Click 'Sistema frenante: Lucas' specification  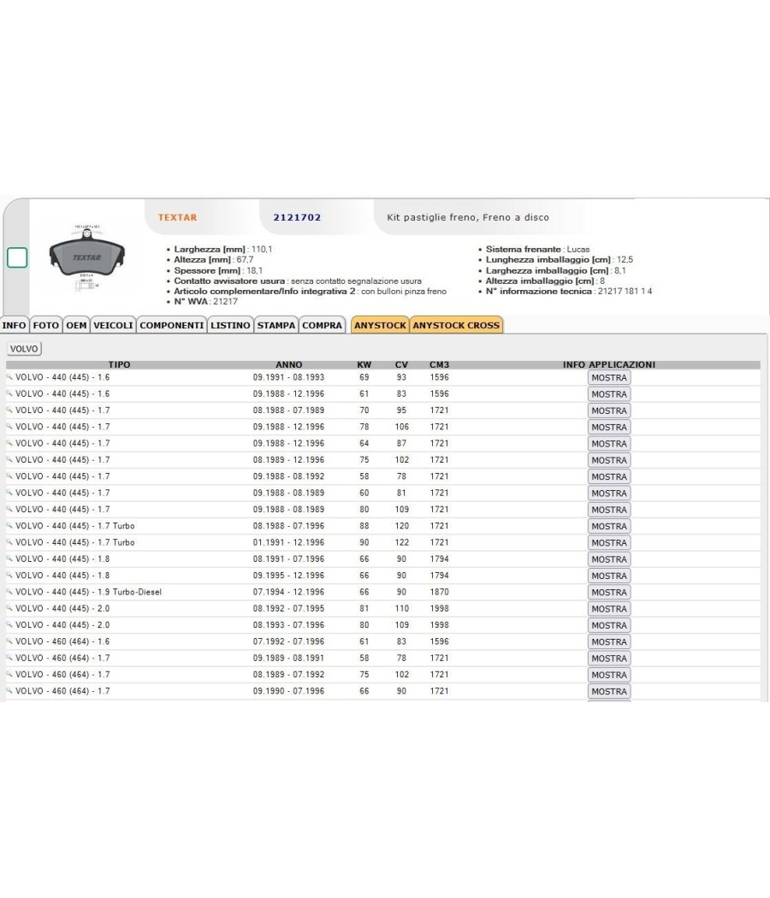tap(537, 249)
